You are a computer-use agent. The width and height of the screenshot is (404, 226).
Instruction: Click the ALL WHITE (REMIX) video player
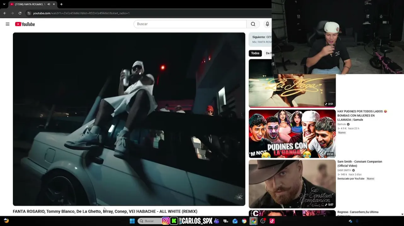click(129, 119)
